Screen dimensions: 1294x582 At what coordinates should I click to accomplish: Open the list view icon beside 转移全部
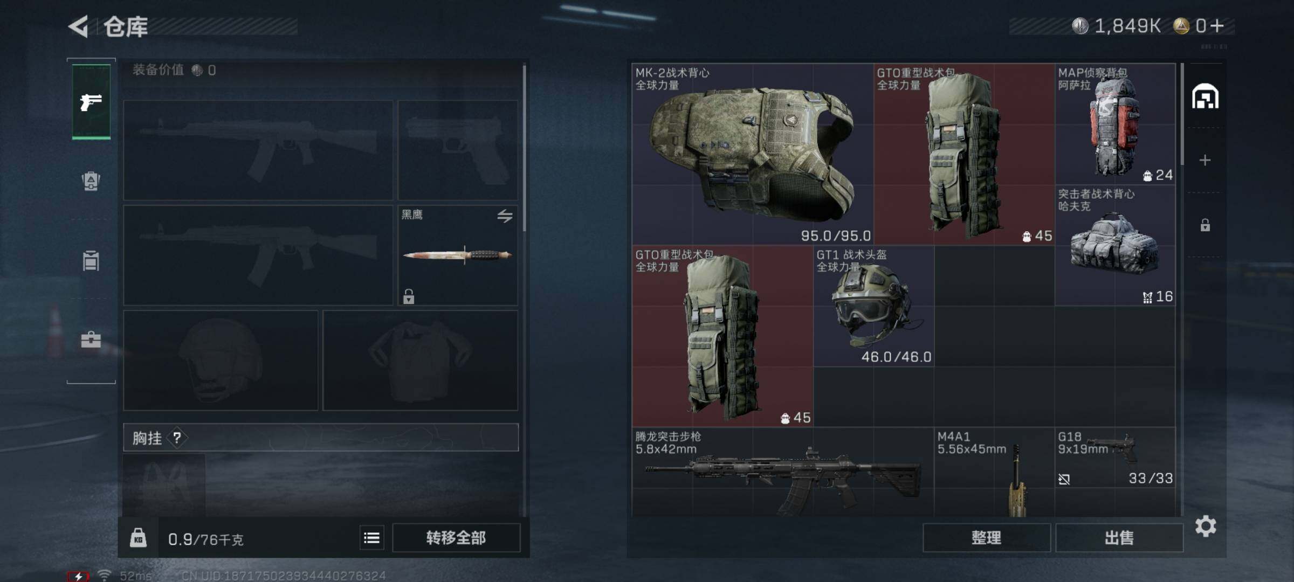click(x=371, y=538)
